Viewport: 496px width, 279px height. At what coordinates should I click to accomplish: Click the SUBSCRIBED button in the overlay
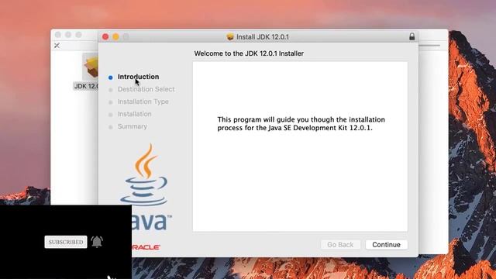coord(66,242)
